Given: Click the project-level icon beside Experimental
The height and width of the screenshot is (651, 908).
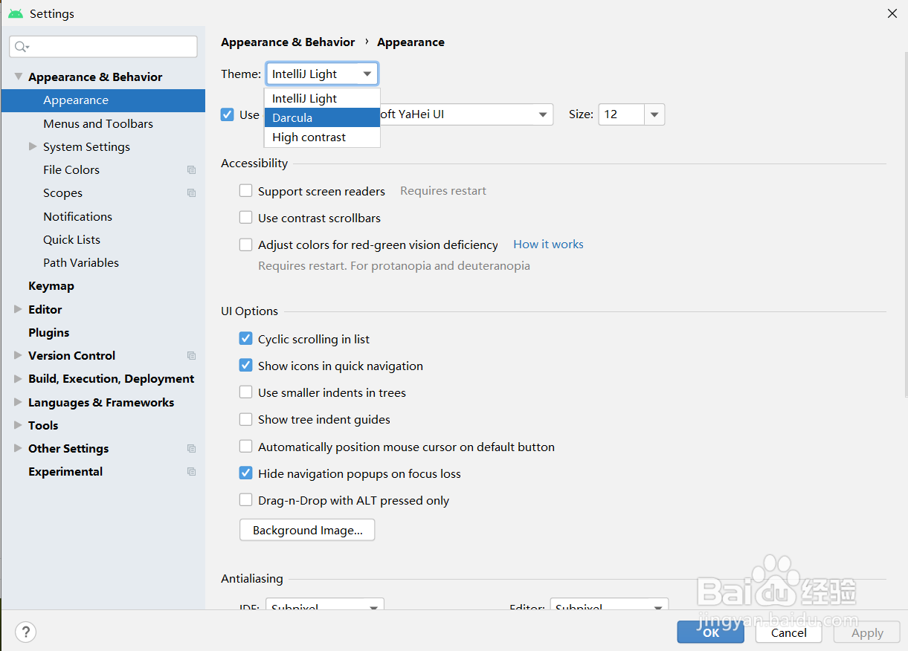Looking at the screenshot, I should (191, 472).
